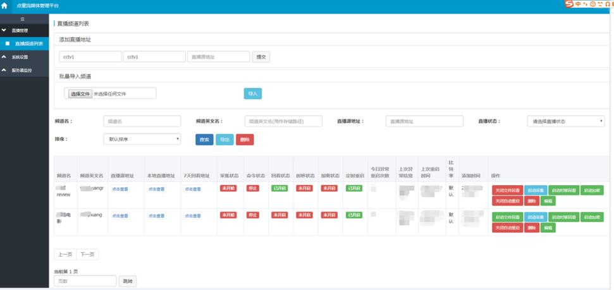Focus 直播源地址 input in search filters
Viewport: 614px width, 290px height.
tap(424, 121)
